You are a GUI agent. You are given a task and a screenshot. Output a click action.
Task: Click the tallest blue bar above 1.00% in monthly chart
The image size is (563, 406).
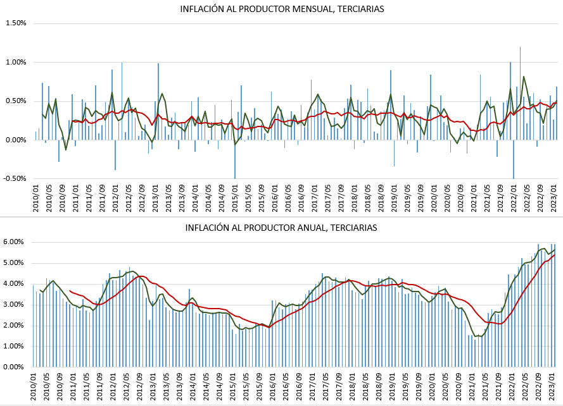pyautogui.click(x=521, y=93)
